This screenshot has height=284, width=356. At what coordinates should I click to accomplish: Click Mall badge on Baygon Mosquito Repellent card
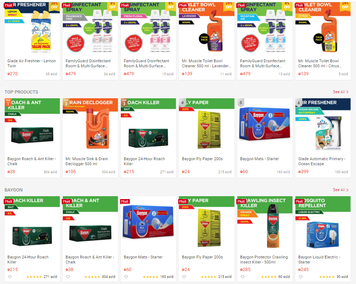299,201
